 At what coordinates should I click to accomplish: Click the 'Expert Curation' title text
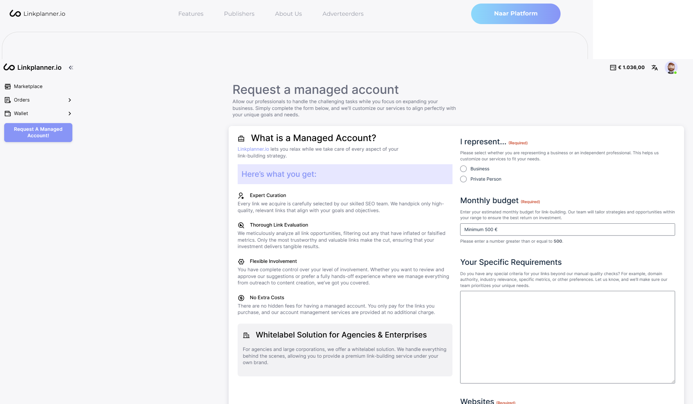[268, 195]
